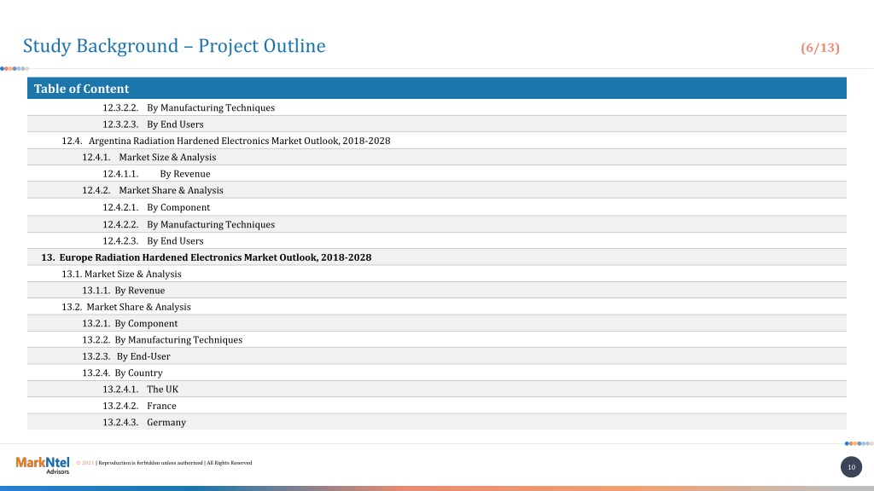Click the slide title 'Study Background – Project Outline'
Screen dimensions: 874x491
tap(174, 46)
